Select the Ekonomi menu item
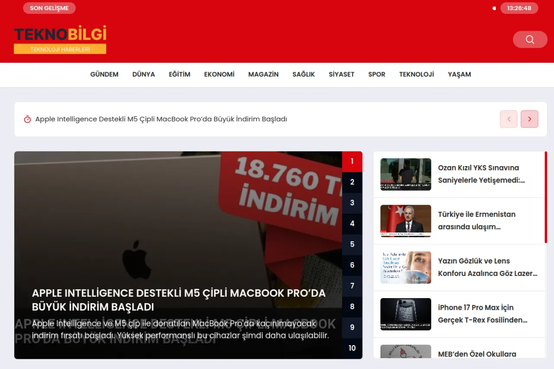Screen dimensions: 554x369 point(219,74)
